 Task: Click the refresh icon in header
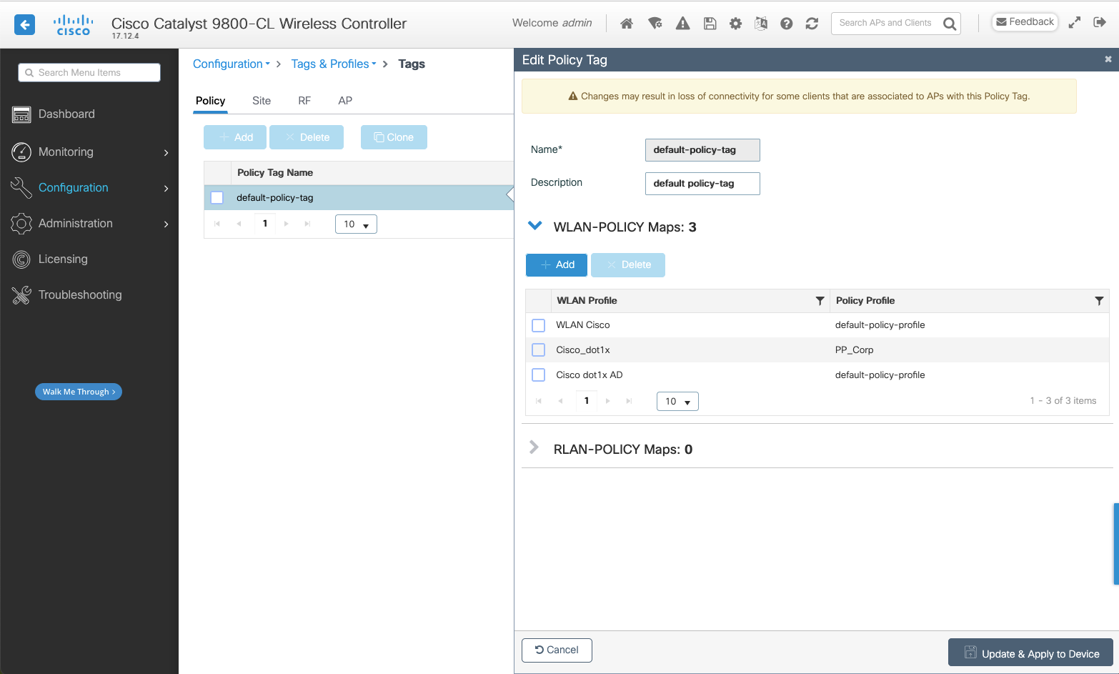point(812,24)
